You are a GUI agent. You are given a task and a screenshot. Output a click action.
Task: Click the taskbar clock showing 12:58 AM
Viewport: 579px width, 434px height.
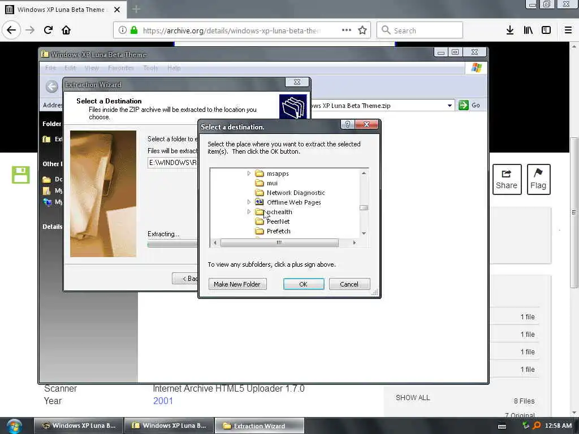pyautogui.click(x=558, y=426)
